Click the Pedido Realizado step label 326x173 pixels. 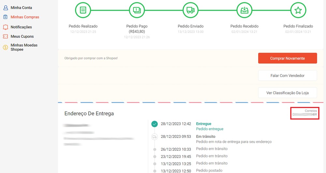coord(83,26)
